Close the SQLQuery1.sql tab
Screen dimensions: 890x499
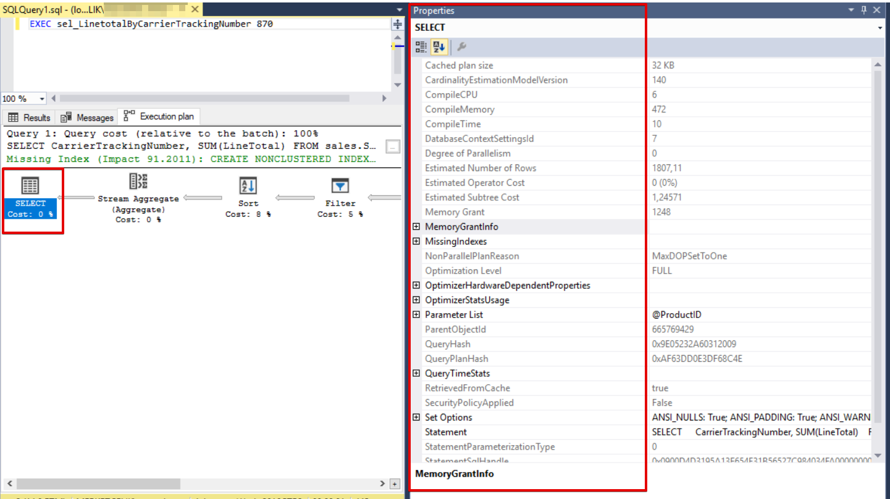(195, 10)
